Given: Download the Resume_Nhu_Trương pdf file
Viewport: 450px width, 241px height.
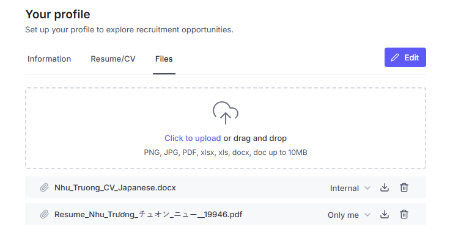Looking at the screenshot, I should (385, 214).
